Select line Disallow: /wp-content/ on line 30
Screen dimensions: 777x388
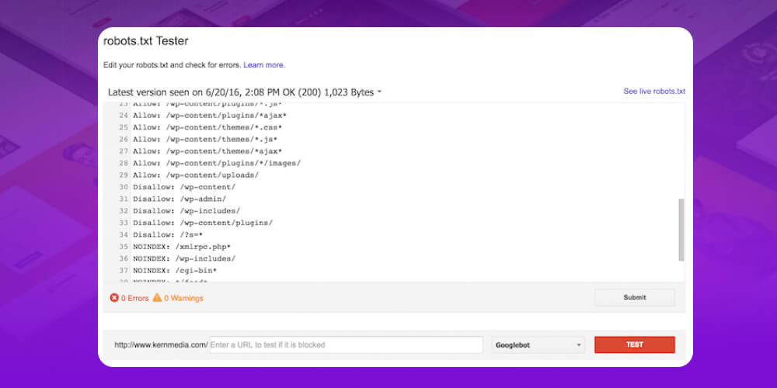click(x=184, y=187)
